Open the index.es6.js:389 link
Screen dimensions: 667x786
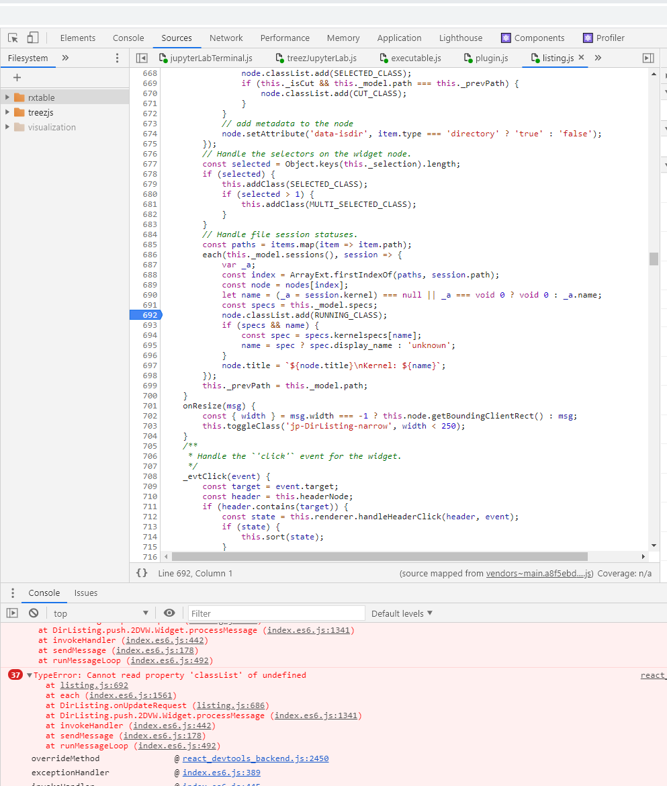222,773
